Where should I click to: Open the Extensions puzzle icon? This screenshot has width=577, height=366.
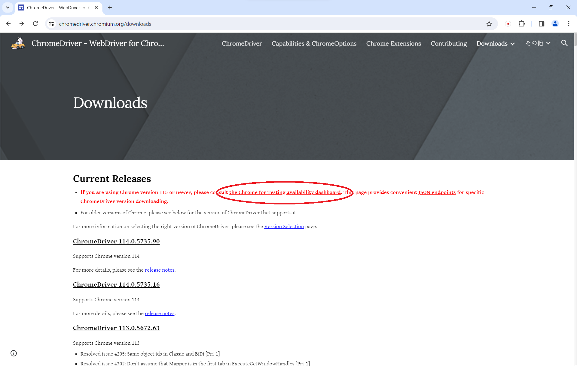(x=522, y=24)
